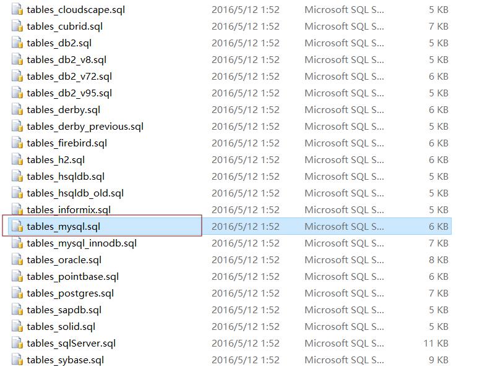This screenshot has width=477, height=375.
Task: Click the file icon of tables_firebird.sql
Action: coord(17,143)
